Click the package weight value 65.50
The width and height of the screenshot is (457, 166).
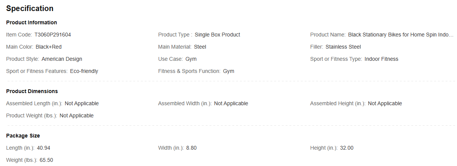(46, 160)
